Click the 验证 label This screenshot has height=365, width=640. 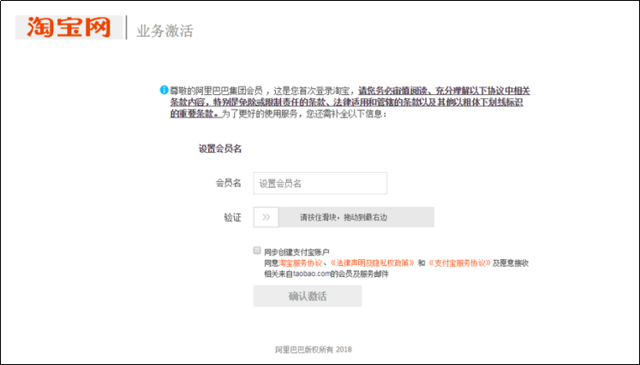[x=232, y=217]
